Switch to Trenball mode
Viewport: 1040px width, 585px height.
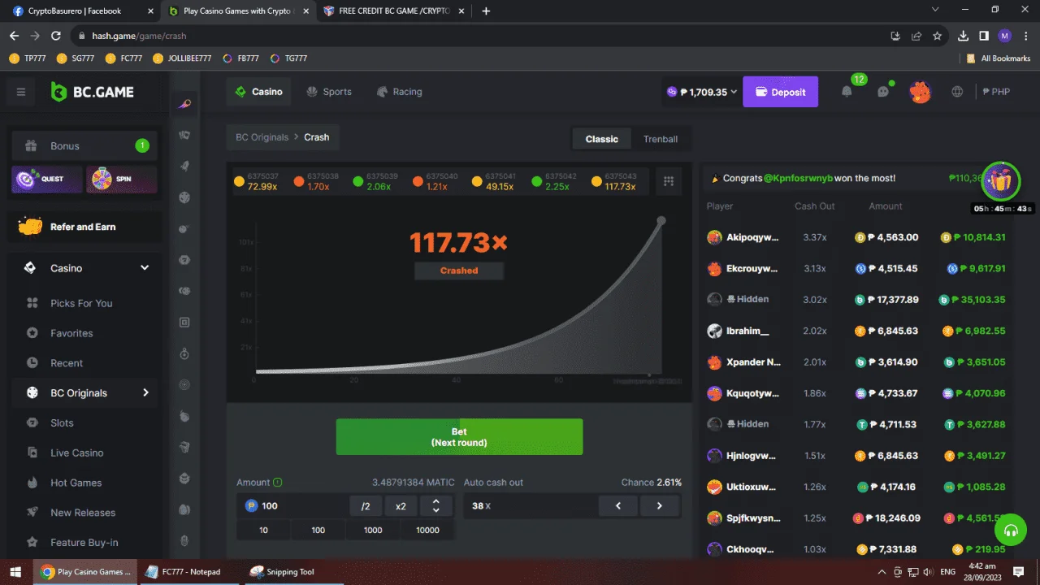pyautogui.click(x=661, y=139)
